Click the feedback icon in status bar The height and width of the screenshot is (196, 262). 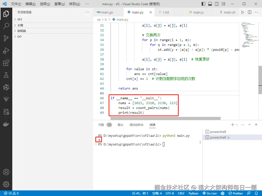tap(249, 193)
